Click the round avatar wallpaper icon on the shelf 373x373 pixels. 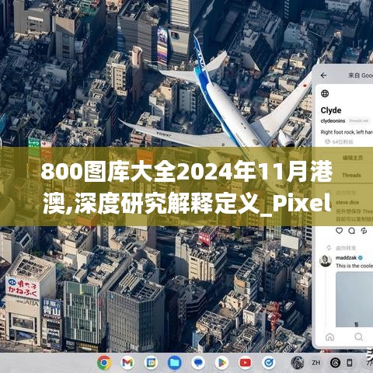298,363
